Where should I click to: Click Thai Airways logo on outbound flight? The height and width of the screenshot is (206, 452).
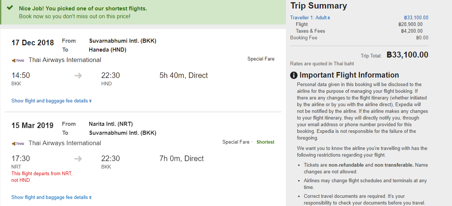18,61
